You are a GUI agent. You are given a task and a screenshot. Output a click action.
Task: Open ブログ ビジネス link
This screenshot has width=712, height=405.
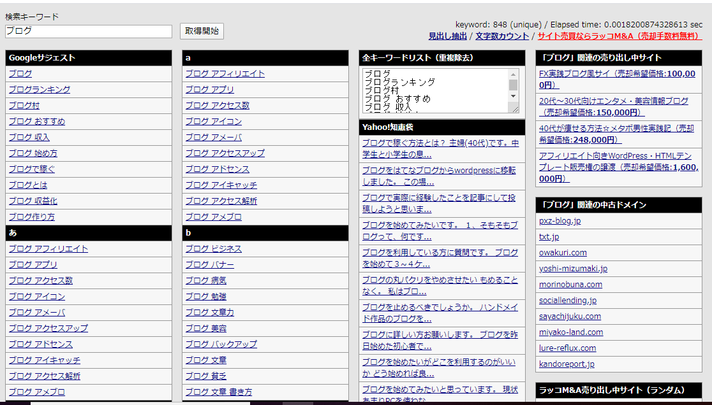coord(214,249)
